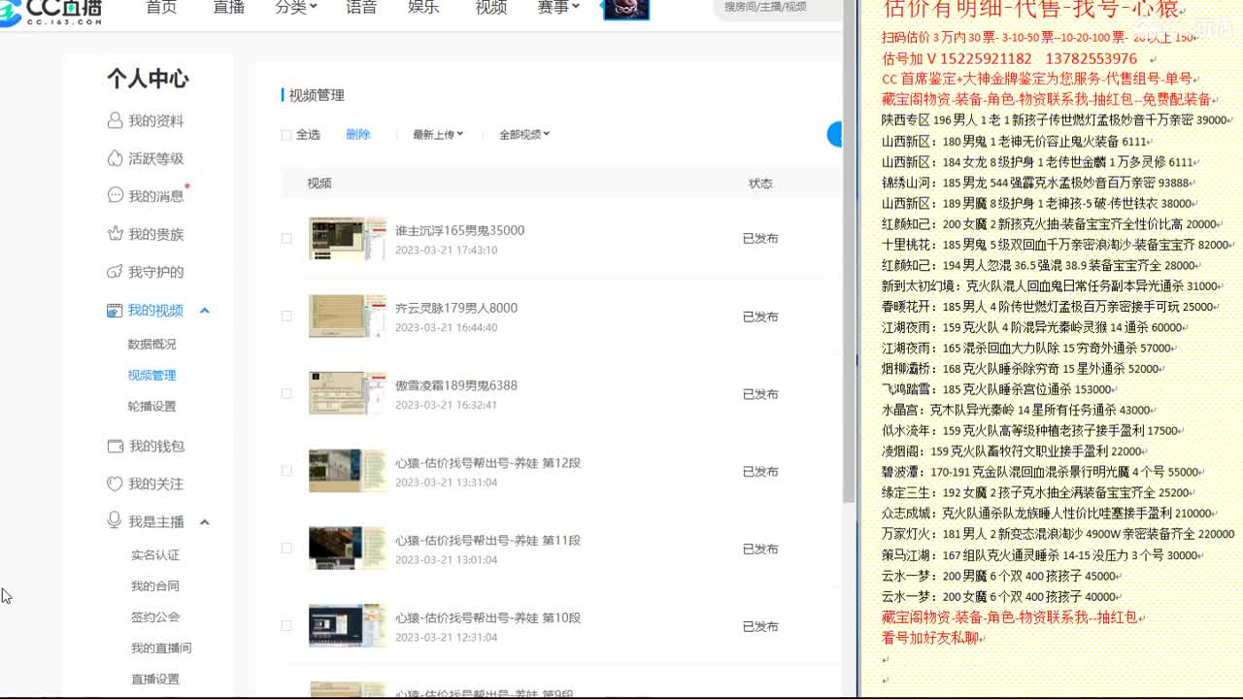1243x699 pixels.
Task: Click the 看号加好友私聊 line in document
Action: point(931,638)
